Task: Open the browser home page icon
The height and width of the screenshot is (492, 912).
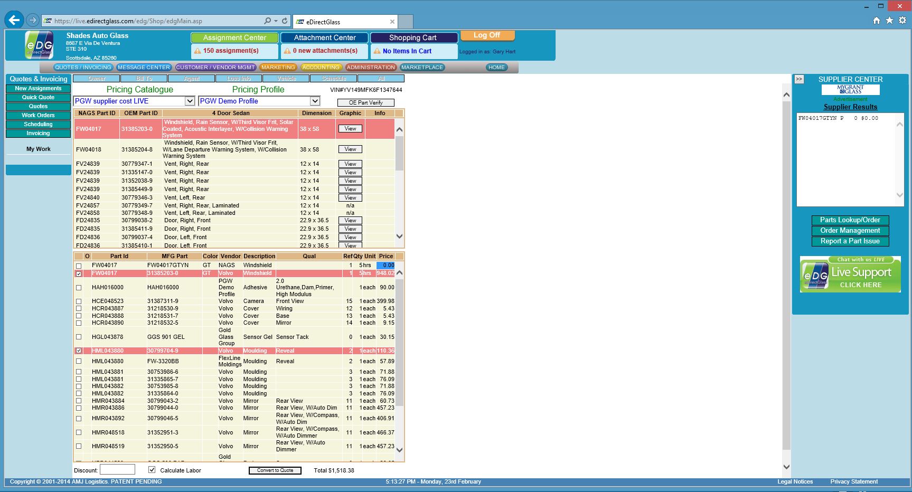Action: click(x=877, y=20)
